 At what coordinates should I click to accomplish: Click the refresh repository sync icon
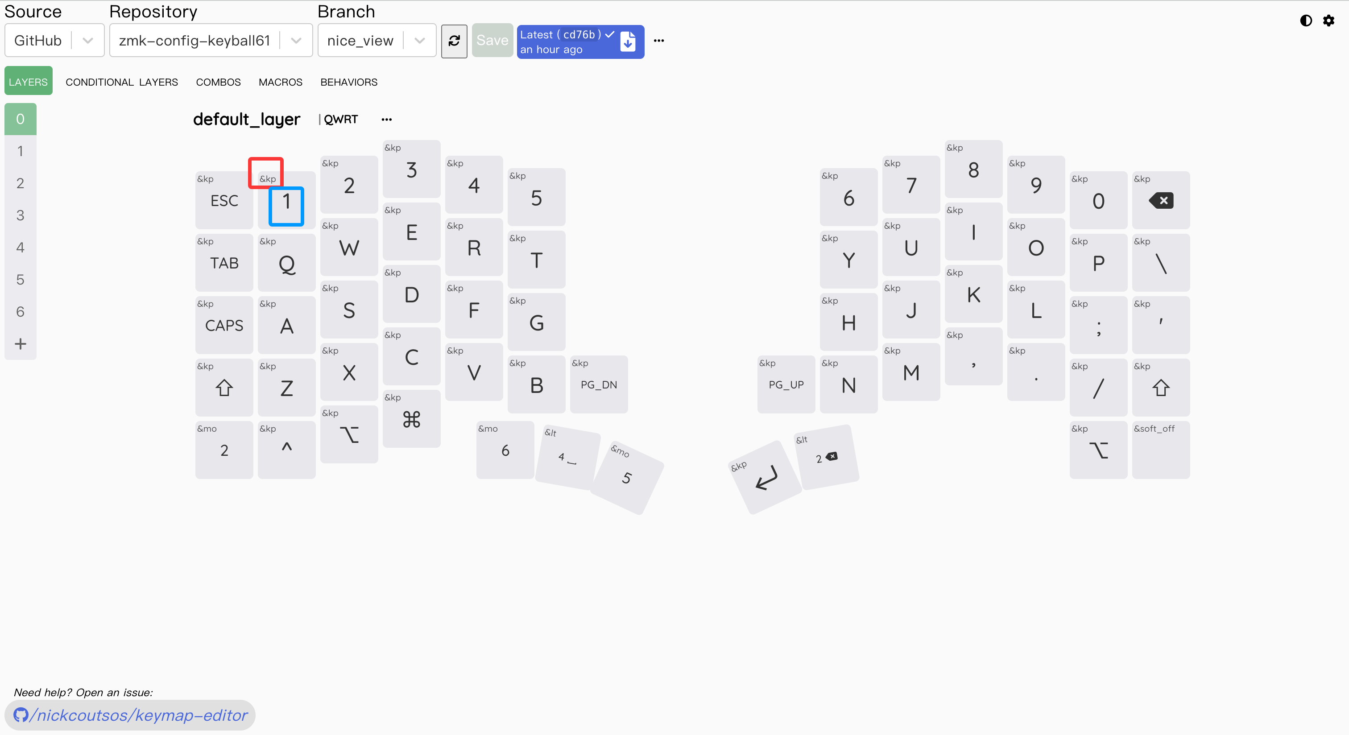(454, 40)
